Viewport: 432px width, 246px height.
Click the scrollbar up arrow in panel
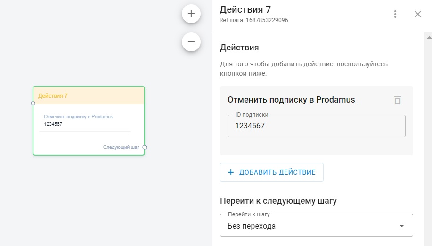429,36
